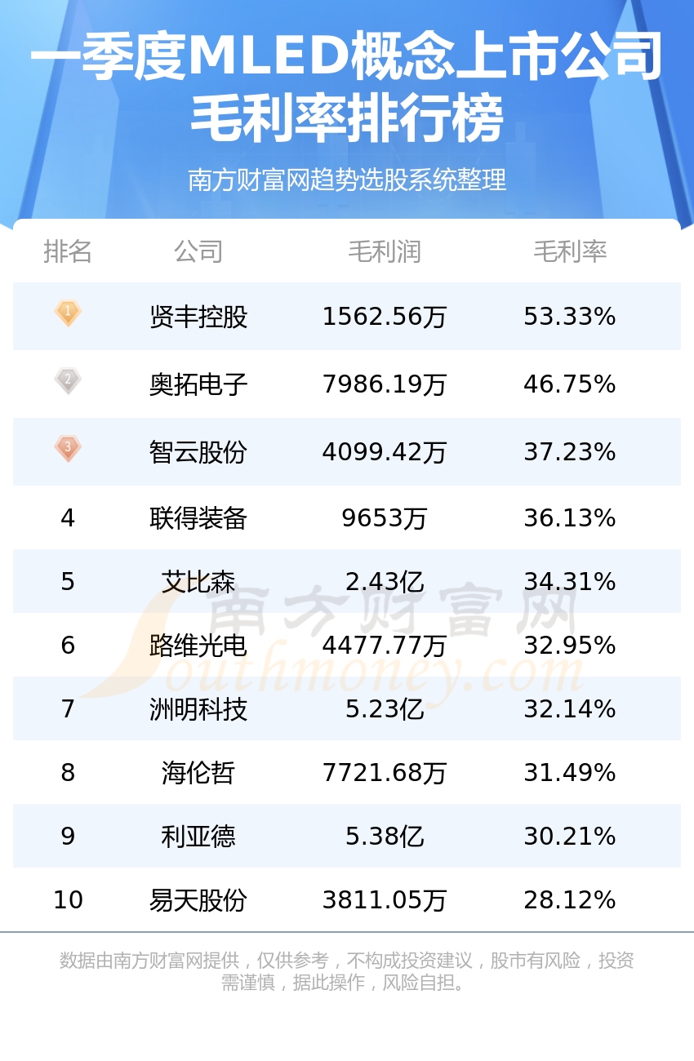Image resolution: width=694 pixels, height=1061 pixels.
Task: Select the 排名 column header
Action: coord(68,251)
